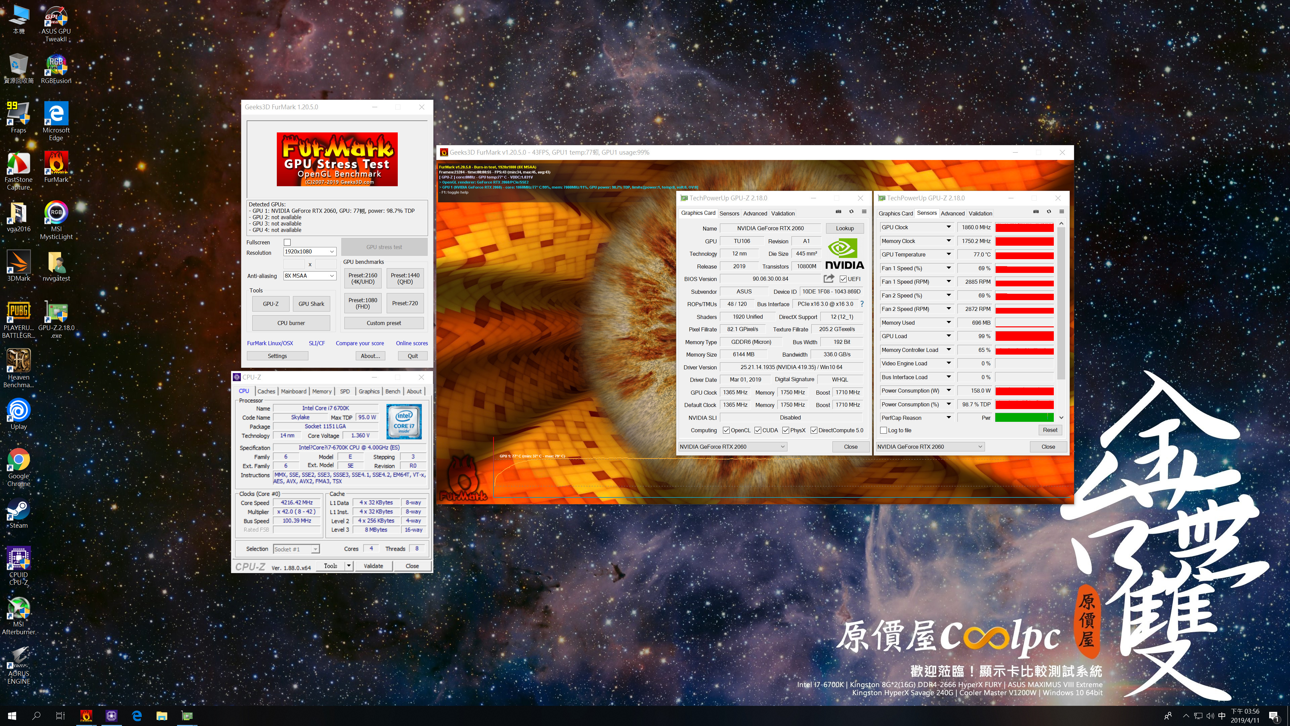Switch to SPD tab in CPU-Z

click(x=345, y=391)
